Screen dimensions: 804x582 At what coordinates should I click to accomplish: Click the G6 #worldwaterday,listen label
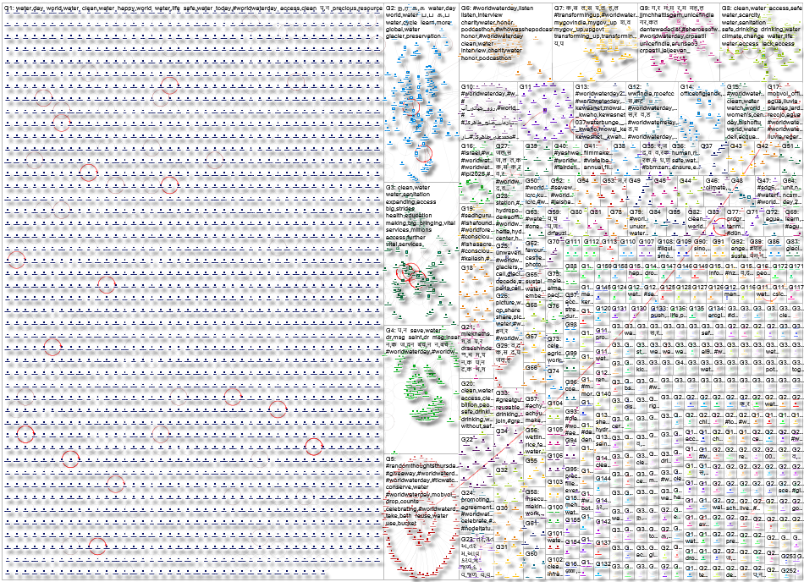point(505,33)
